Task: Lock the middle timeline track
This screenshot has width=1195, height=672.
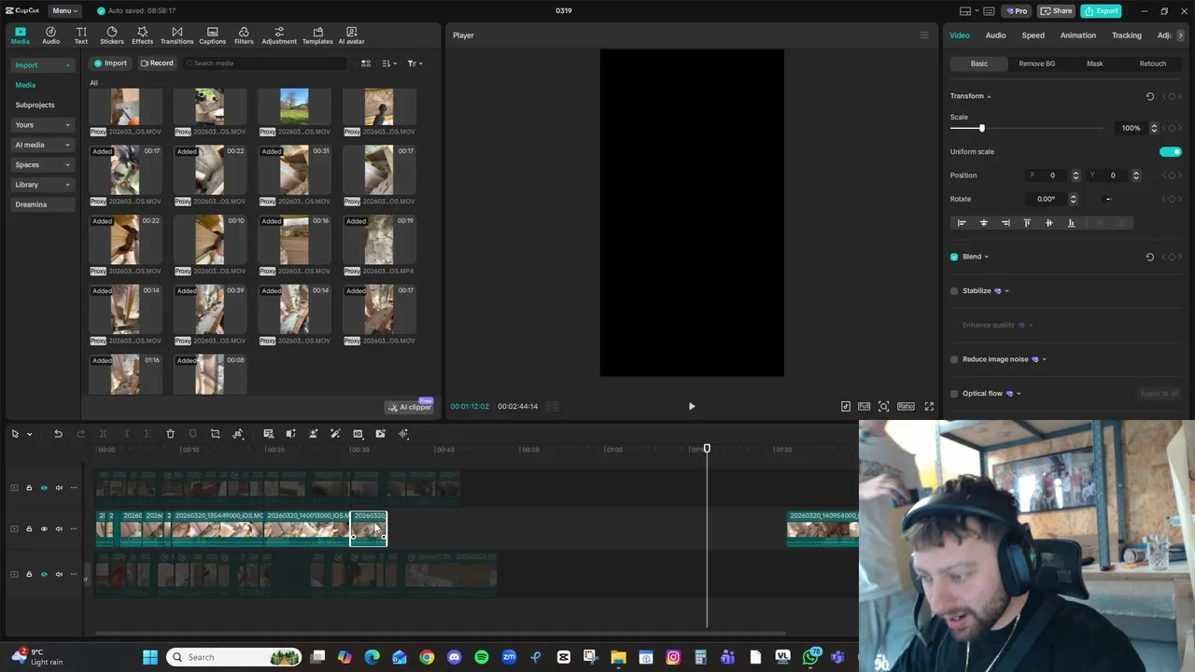Action: 29,528
